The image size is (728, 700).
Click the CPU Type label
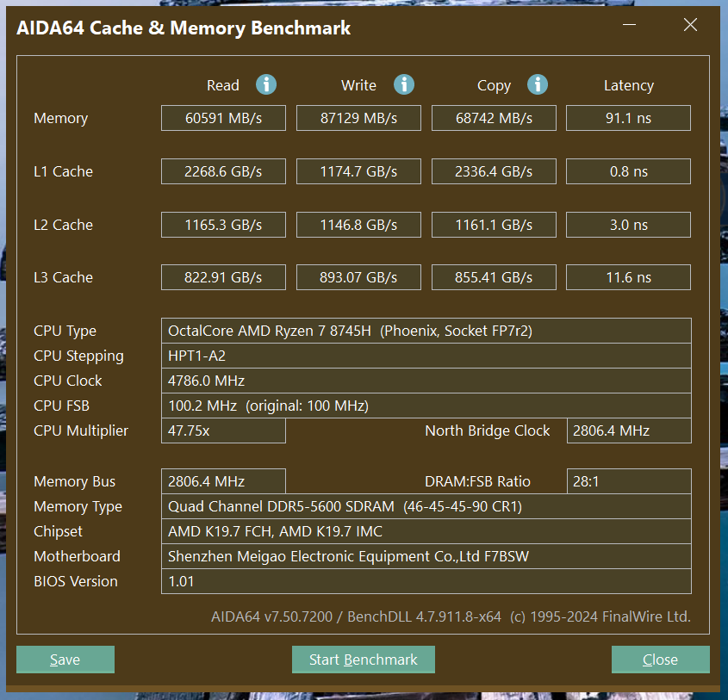pos(65,331)
